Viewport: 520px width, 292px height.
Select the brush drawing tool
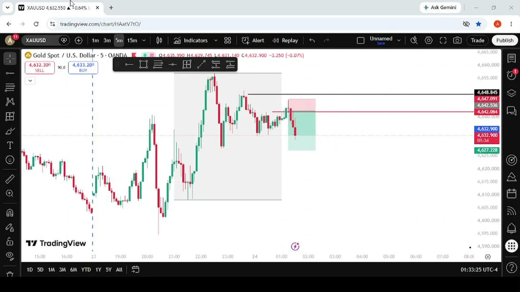10,131
